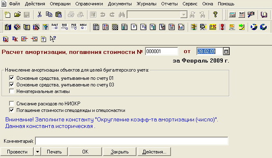Click the first globe internet icon
This screenshot has width=272, height=158.
(254, 27)
